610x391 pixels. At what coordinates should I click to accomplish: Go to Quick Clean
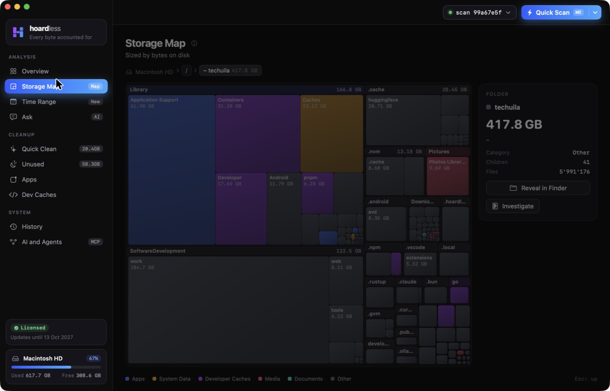click(56, 149)
